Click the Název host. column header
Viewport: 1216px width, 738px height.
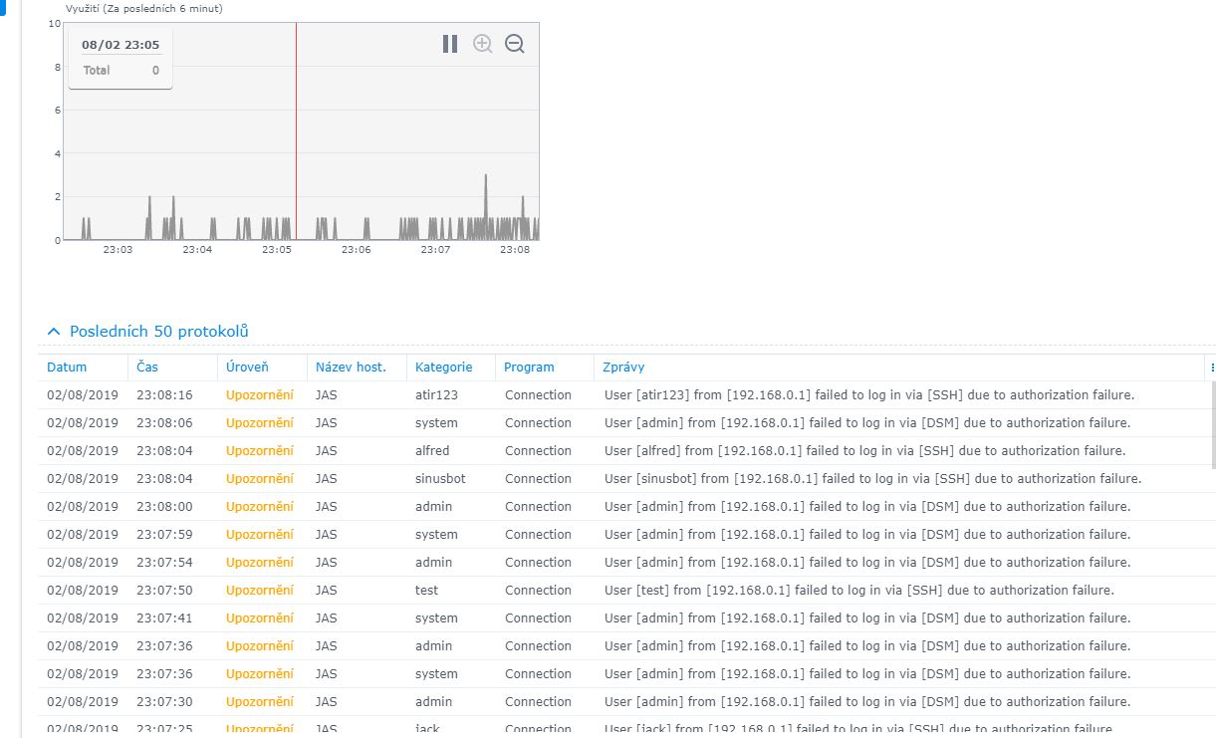pyautogui.click(x=351, y=368)
